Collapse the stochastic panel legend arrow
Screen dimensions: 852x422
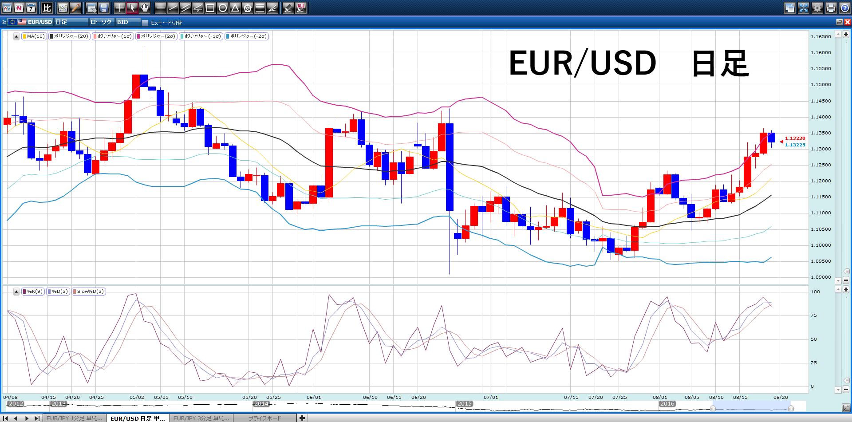coord(16,292)
